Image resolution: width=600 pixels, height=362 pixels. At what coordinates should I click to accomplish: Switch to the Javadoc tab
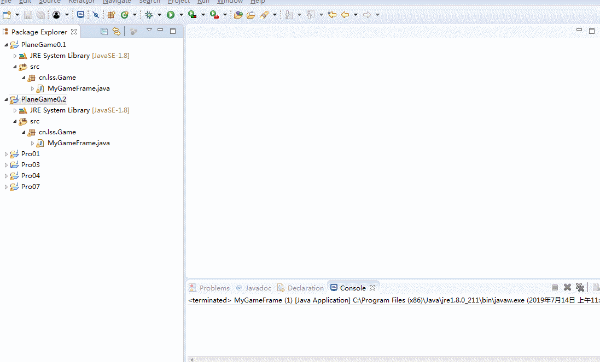[x=253, y=288]
